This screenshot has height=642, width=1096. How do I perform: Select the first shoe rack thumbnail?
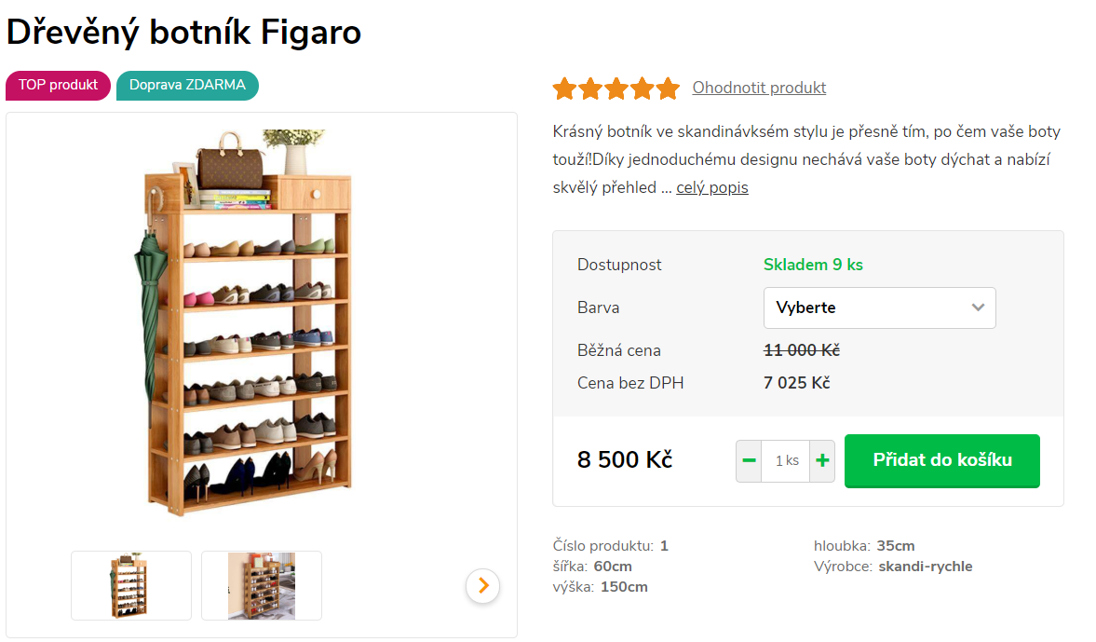131,585
